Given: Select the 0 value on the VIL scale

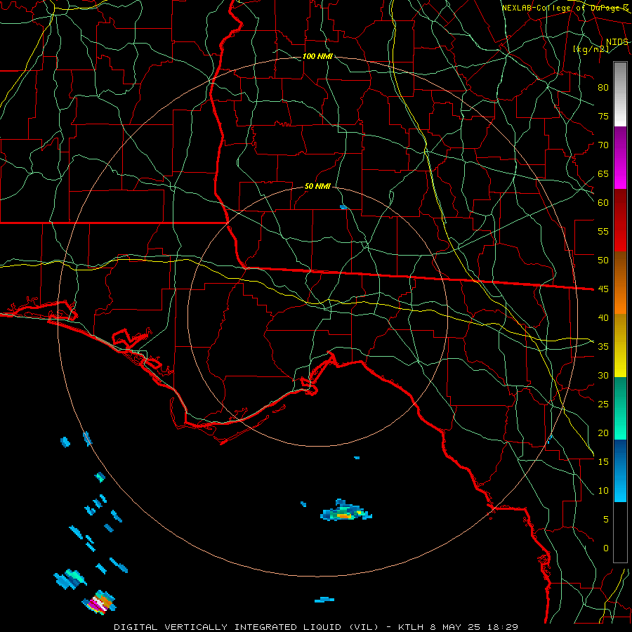Looking at the screenshot, I should coord(606,548).
